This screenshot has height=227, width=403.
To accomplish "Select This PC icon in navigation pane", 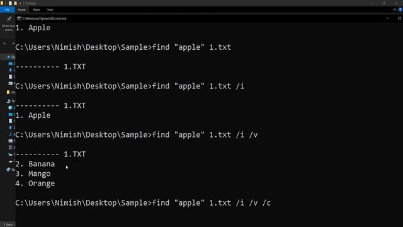I will [8, 101].
